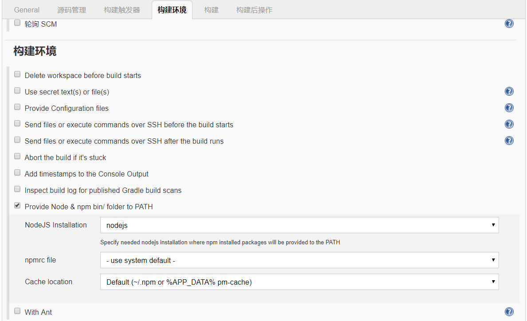Enable Delete workspace before build starts
The image size is (527, 321).
point(17,74)
